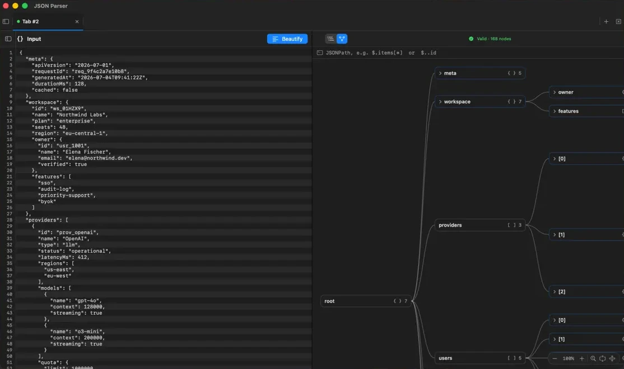Focus the JSONPath query field
Screen dimensions: 624x369
(469, 53)
